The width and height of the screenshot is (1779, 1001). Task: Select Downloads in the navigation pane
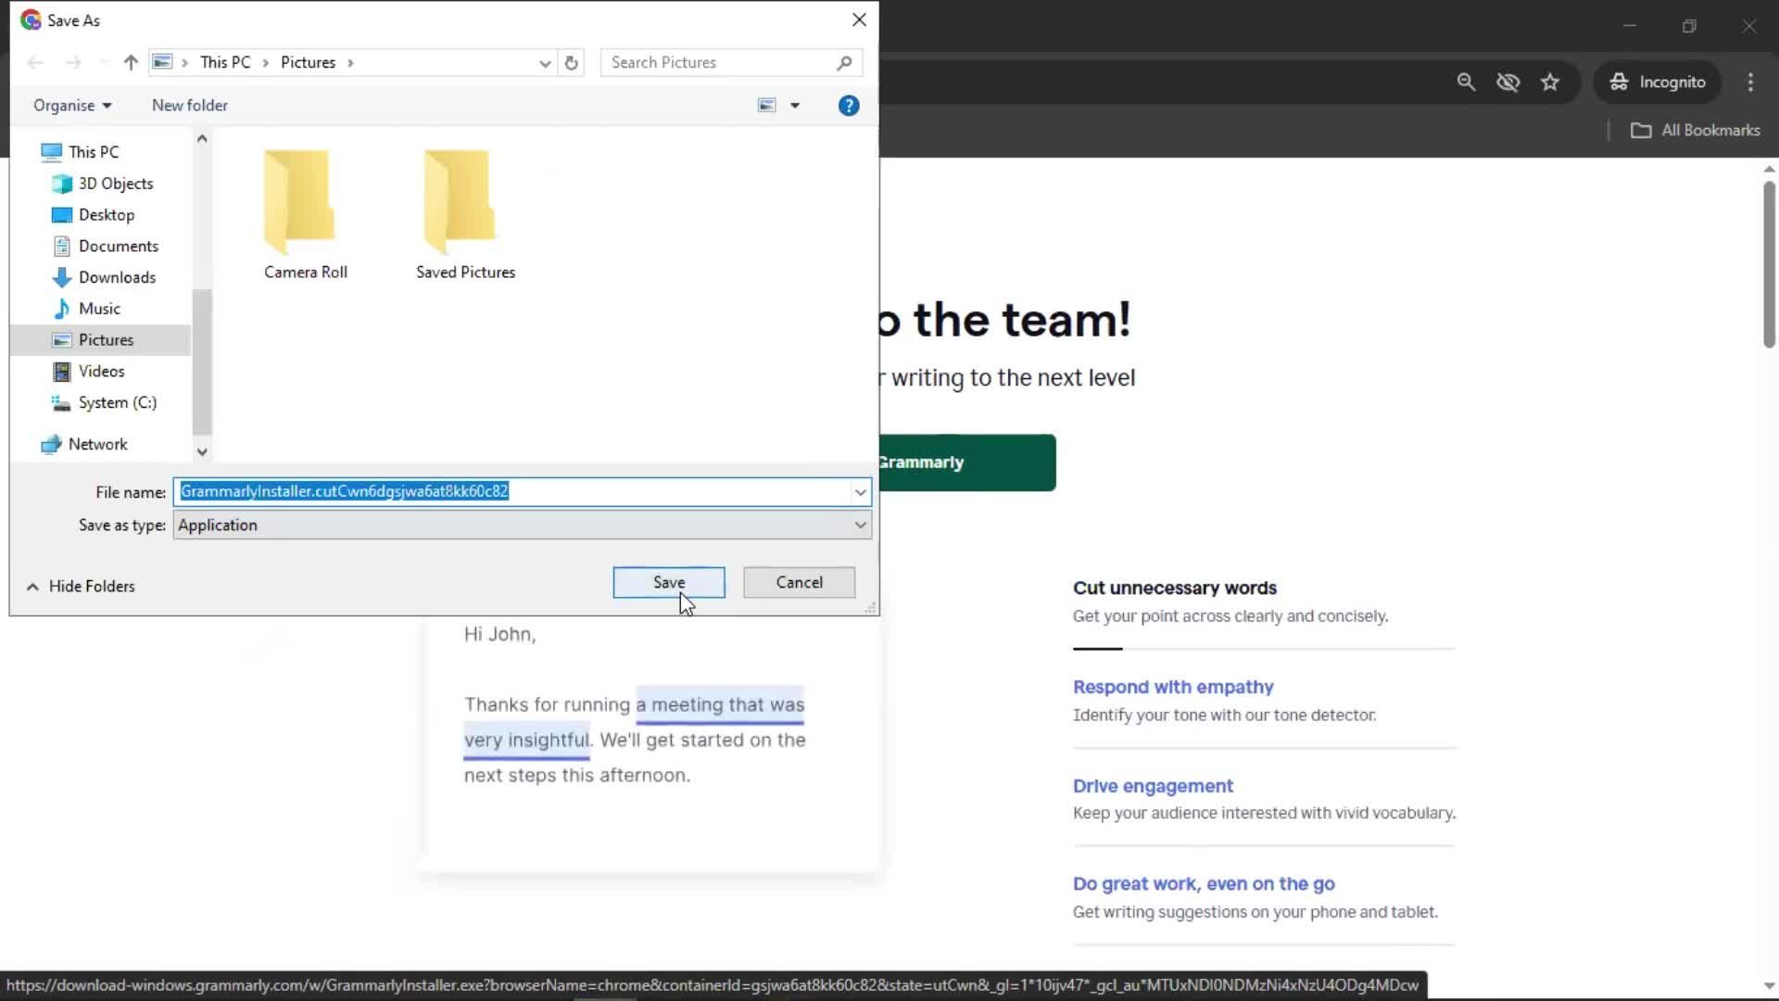pyautogui.click(x=117, y=277)
